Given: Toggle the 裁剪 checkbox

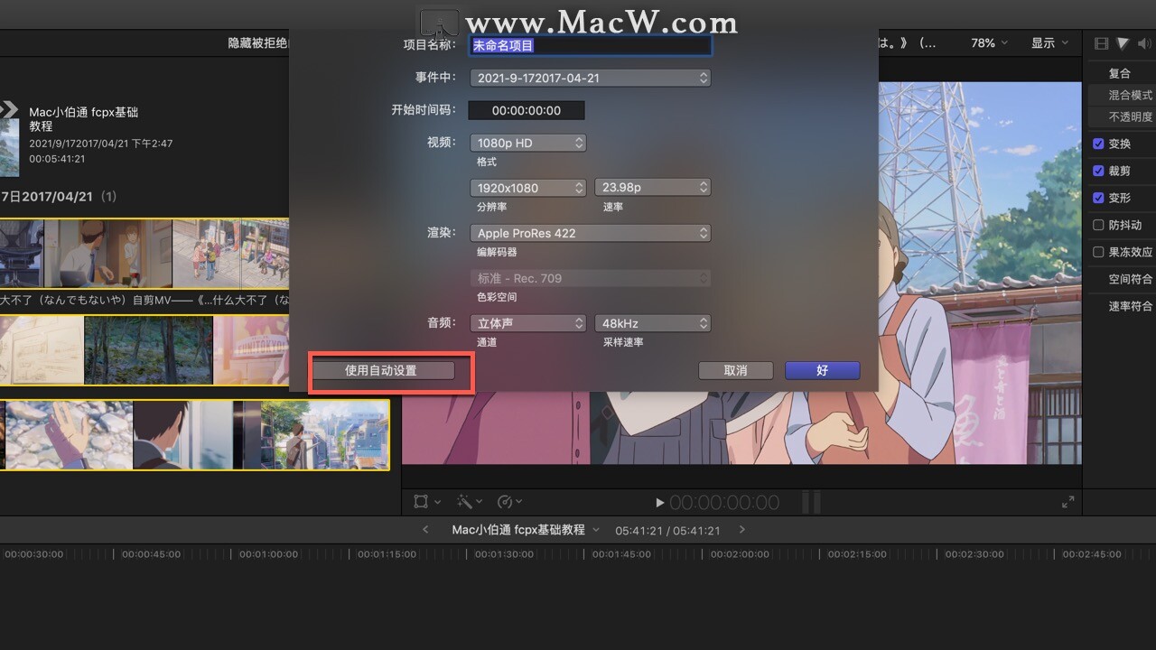Looking at the screenshot, I should tap(1098, 171).
